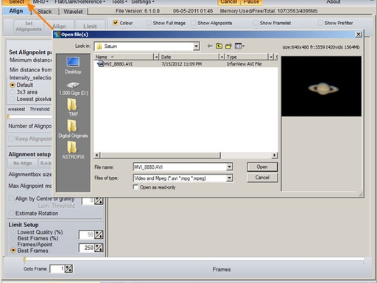
Task: Sort files by Date column header
Action: [189, 57]
